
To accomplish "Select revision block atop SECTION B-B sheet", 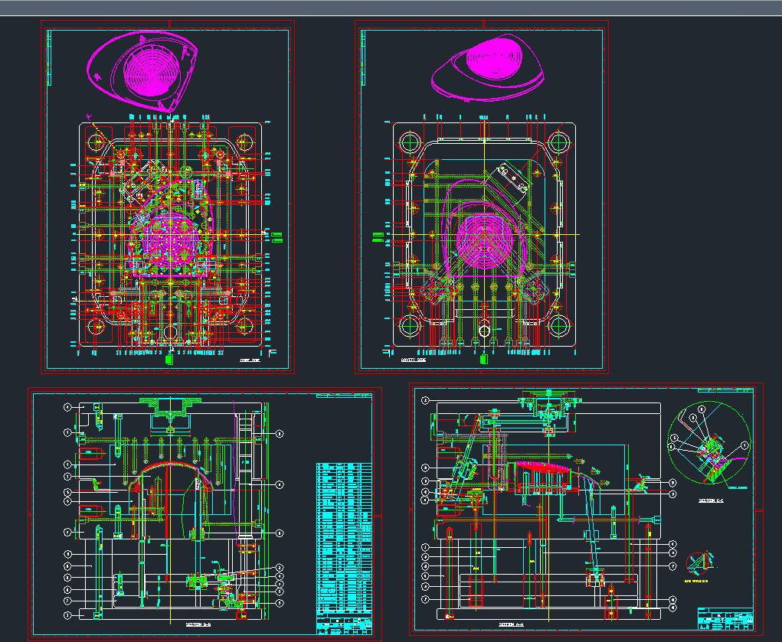I will click(344, 396).
